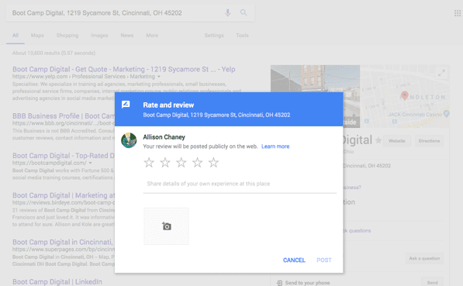Click the About 10,600 results text

[54, 53]
